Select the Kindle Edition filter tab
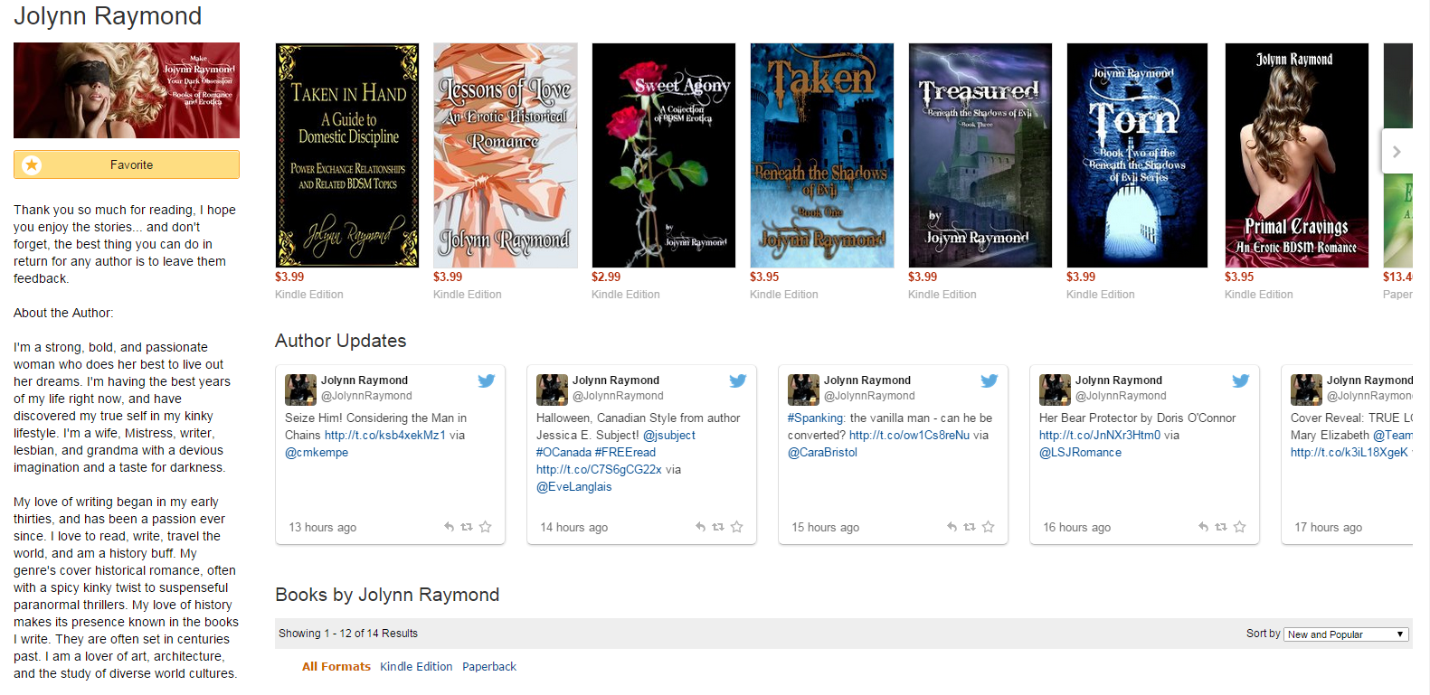 click(x=416, y=666)
